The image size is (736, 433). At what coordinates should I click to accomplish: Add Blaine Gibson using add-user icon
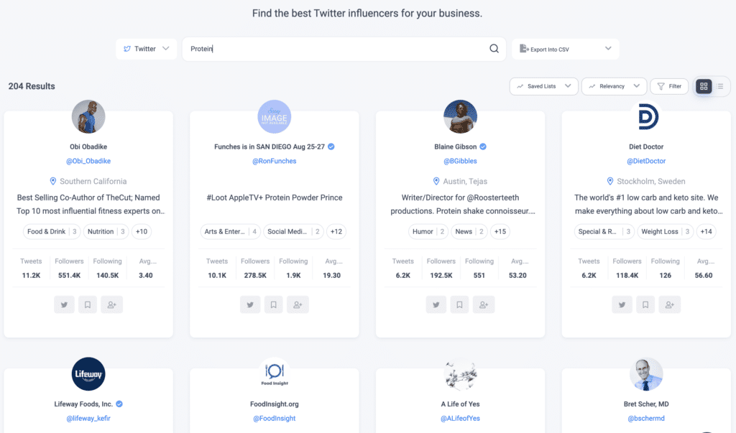click(483, 304)
